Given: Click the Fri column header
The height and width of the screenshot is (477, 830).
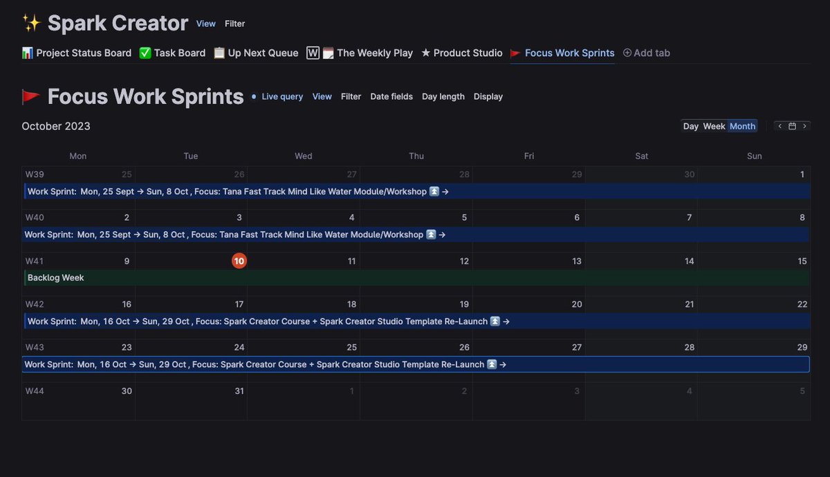Looking at the screenshot, I should [529, 156].
